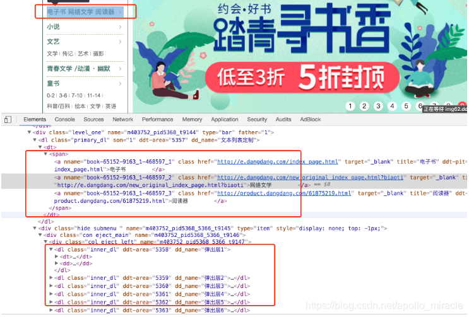469x317 pixels.
Task: Expand the dl with ddt-area 5360
Action: [x=51, y=286]
